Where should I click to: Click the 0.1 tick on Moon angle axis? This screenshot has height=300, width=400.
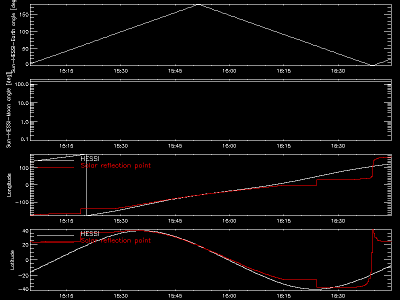24,139
